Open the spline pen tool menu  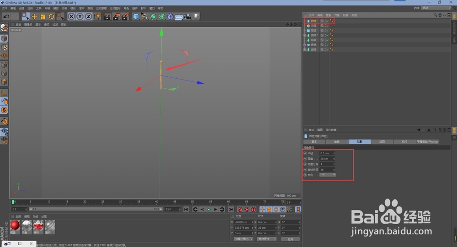[144, 16]
